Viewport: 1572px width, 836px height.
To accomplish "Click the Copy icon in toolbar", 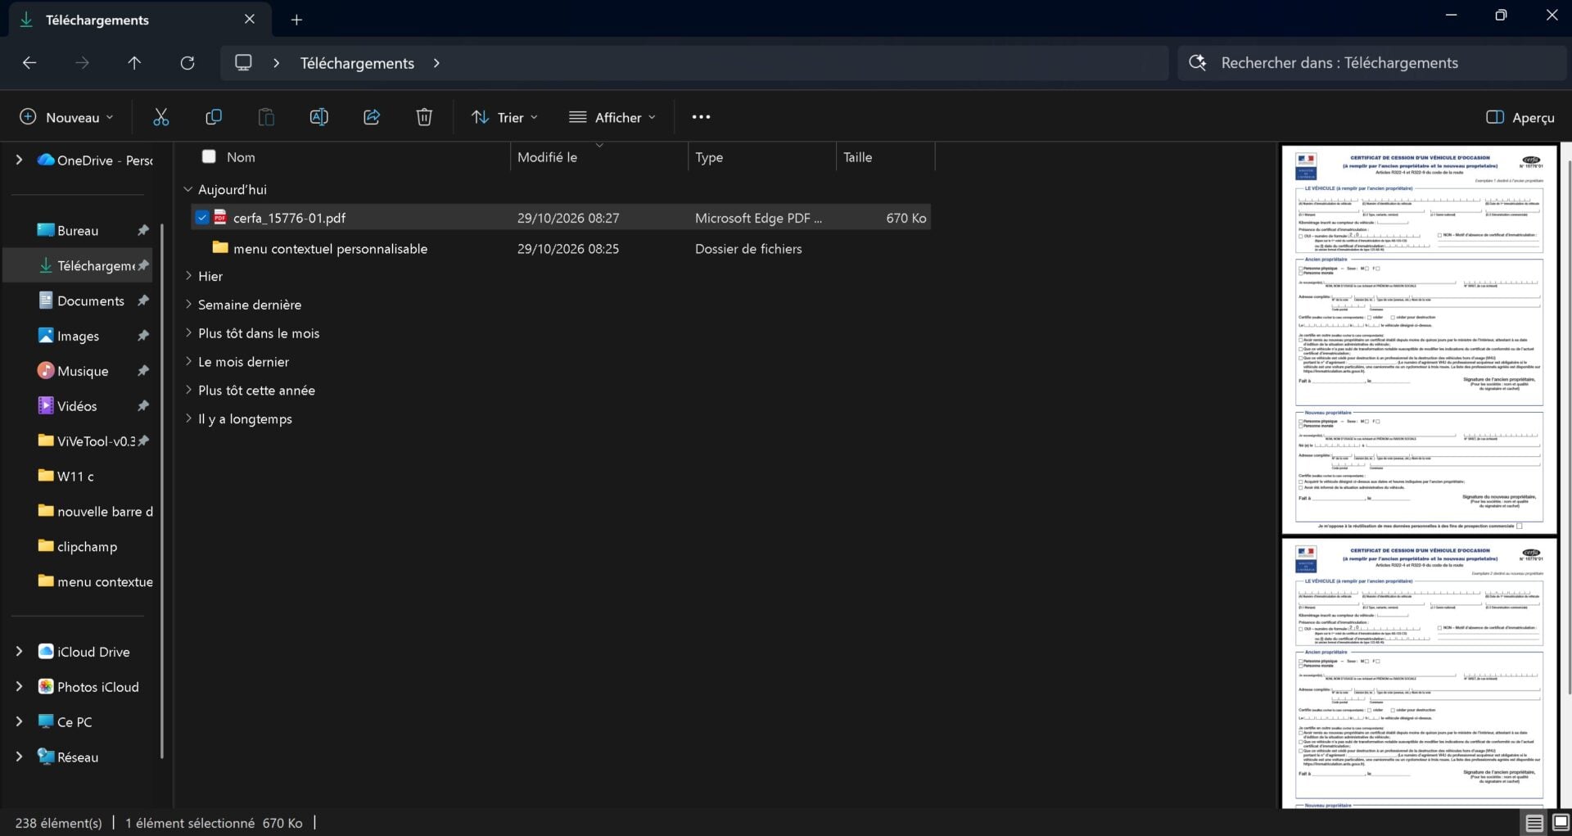I will 214,117.
